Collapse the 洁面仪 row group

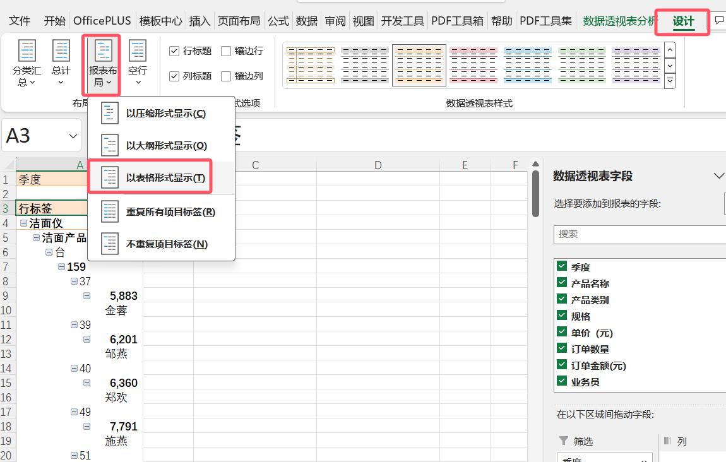23,223
